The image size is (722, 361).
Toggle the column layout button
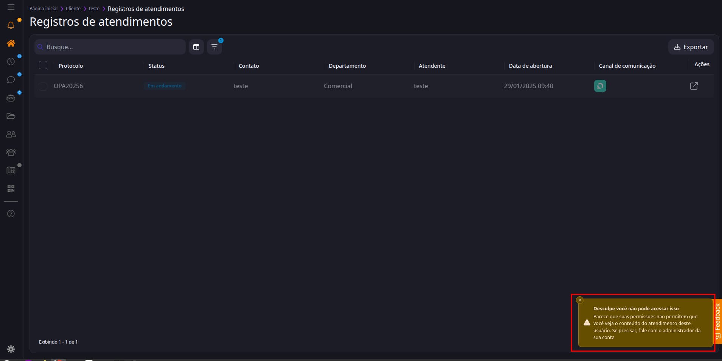196,47
